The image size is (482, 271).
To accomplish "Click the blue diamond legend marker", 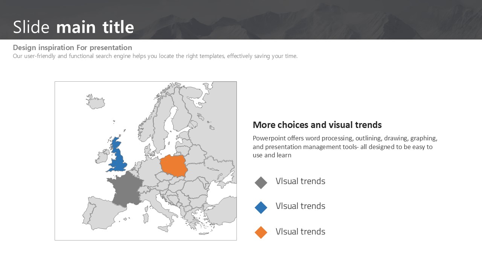I will [261, 207].
